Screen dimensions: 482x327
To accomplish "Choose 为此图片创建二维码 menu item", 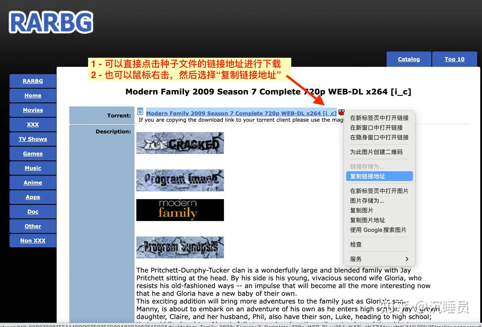I will click(x=379, y=152).
